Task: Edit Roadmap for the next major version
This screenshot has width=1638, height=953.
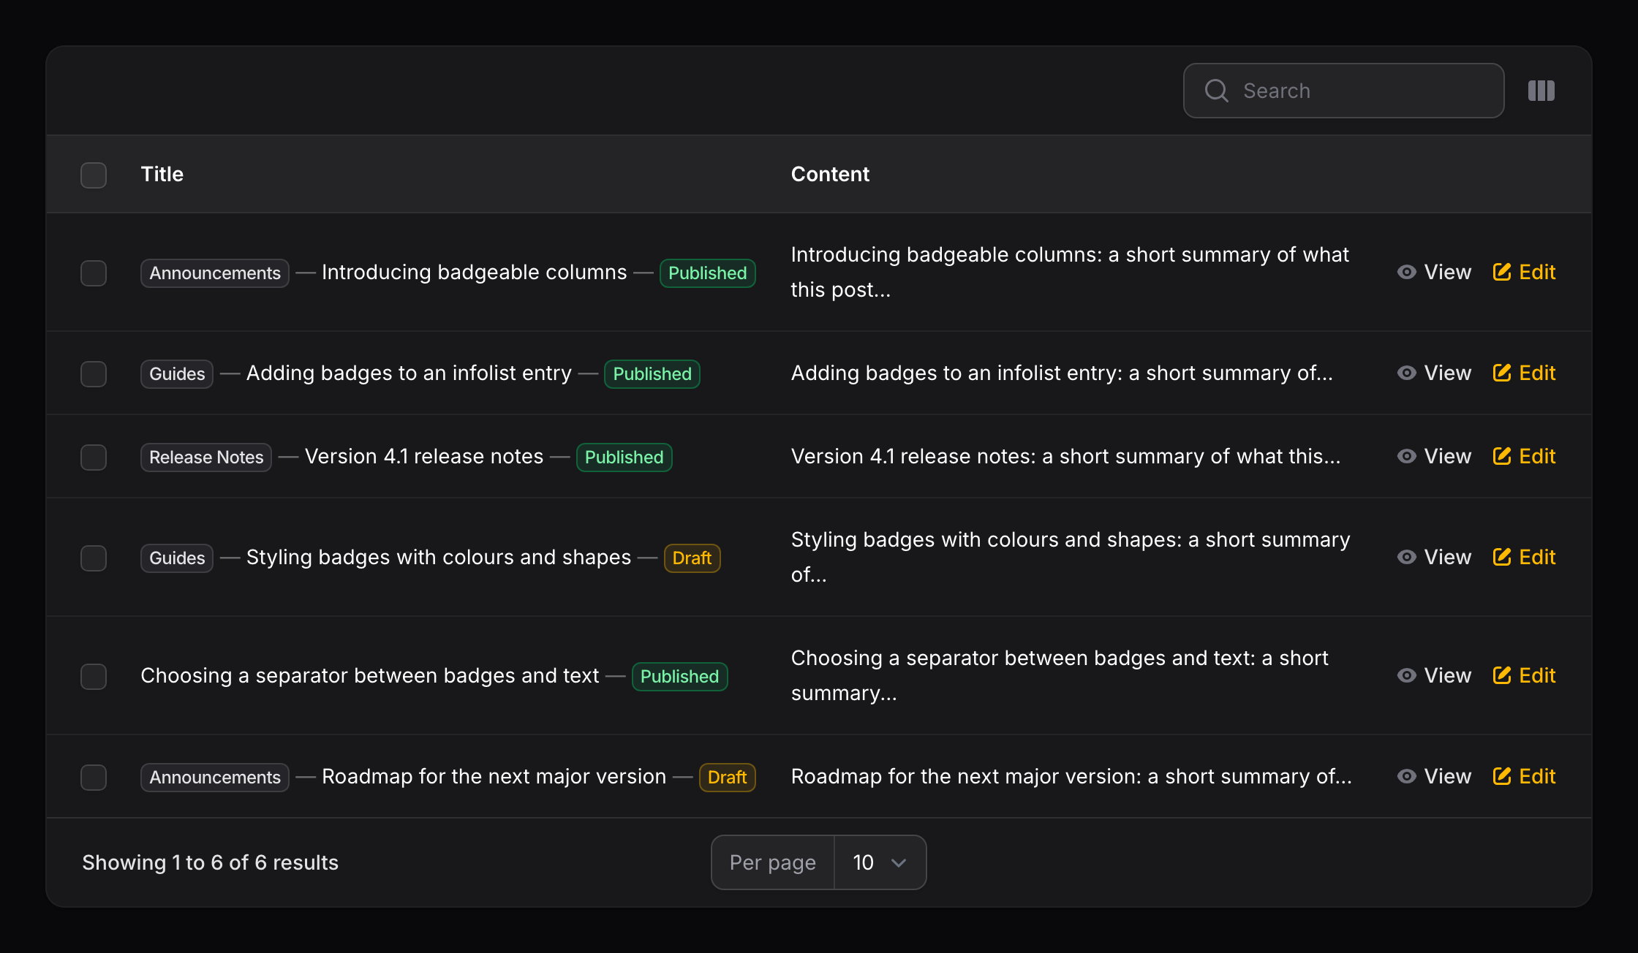Action: [x=1524, y=777]
